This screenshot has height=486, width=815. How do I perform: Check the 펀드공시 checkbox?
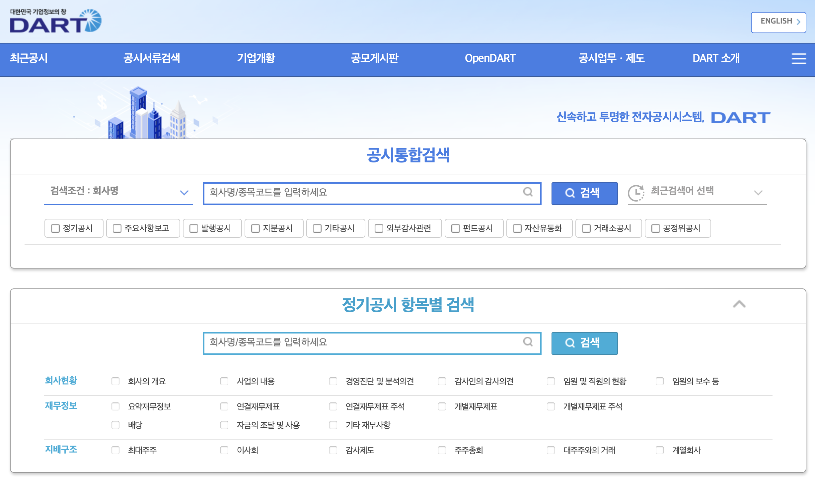click(455, 228)
